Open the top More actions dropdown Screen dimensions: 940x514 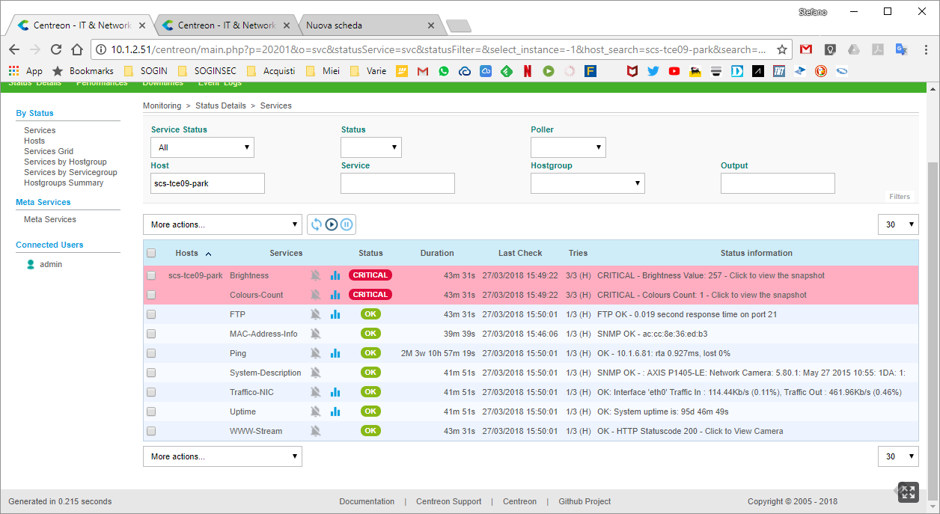[x=222, y=224]
